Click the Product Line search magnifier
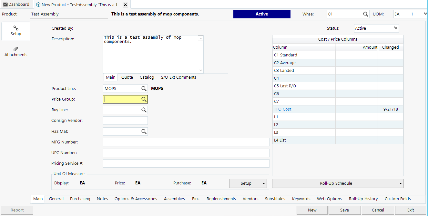The height and width of the screenshot is (216, 428). click(144, 88)
